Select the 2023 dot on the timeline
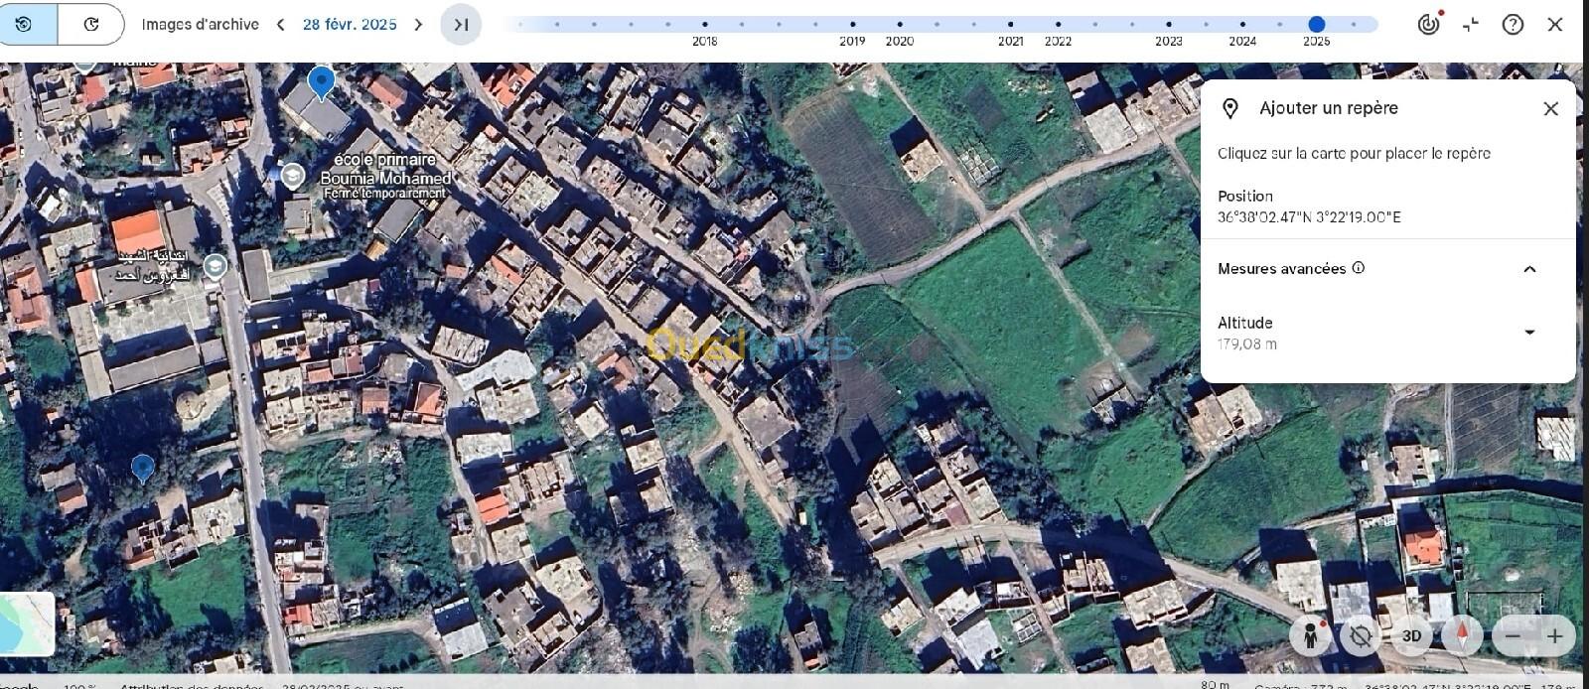This screenshot has height=689, width=1589. click(x=1169, y=24)
